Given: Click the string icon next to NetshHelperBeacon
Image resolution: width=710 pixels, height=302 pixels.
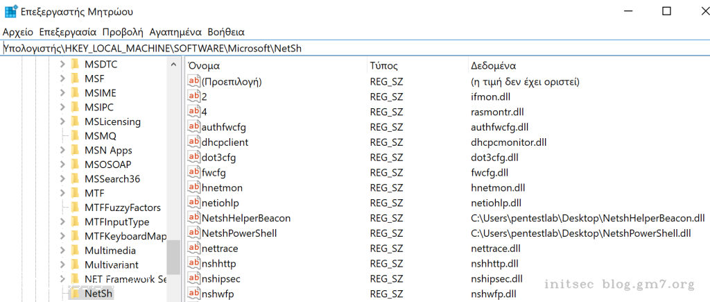Looking at the screenshot, I should click(194, 218).
